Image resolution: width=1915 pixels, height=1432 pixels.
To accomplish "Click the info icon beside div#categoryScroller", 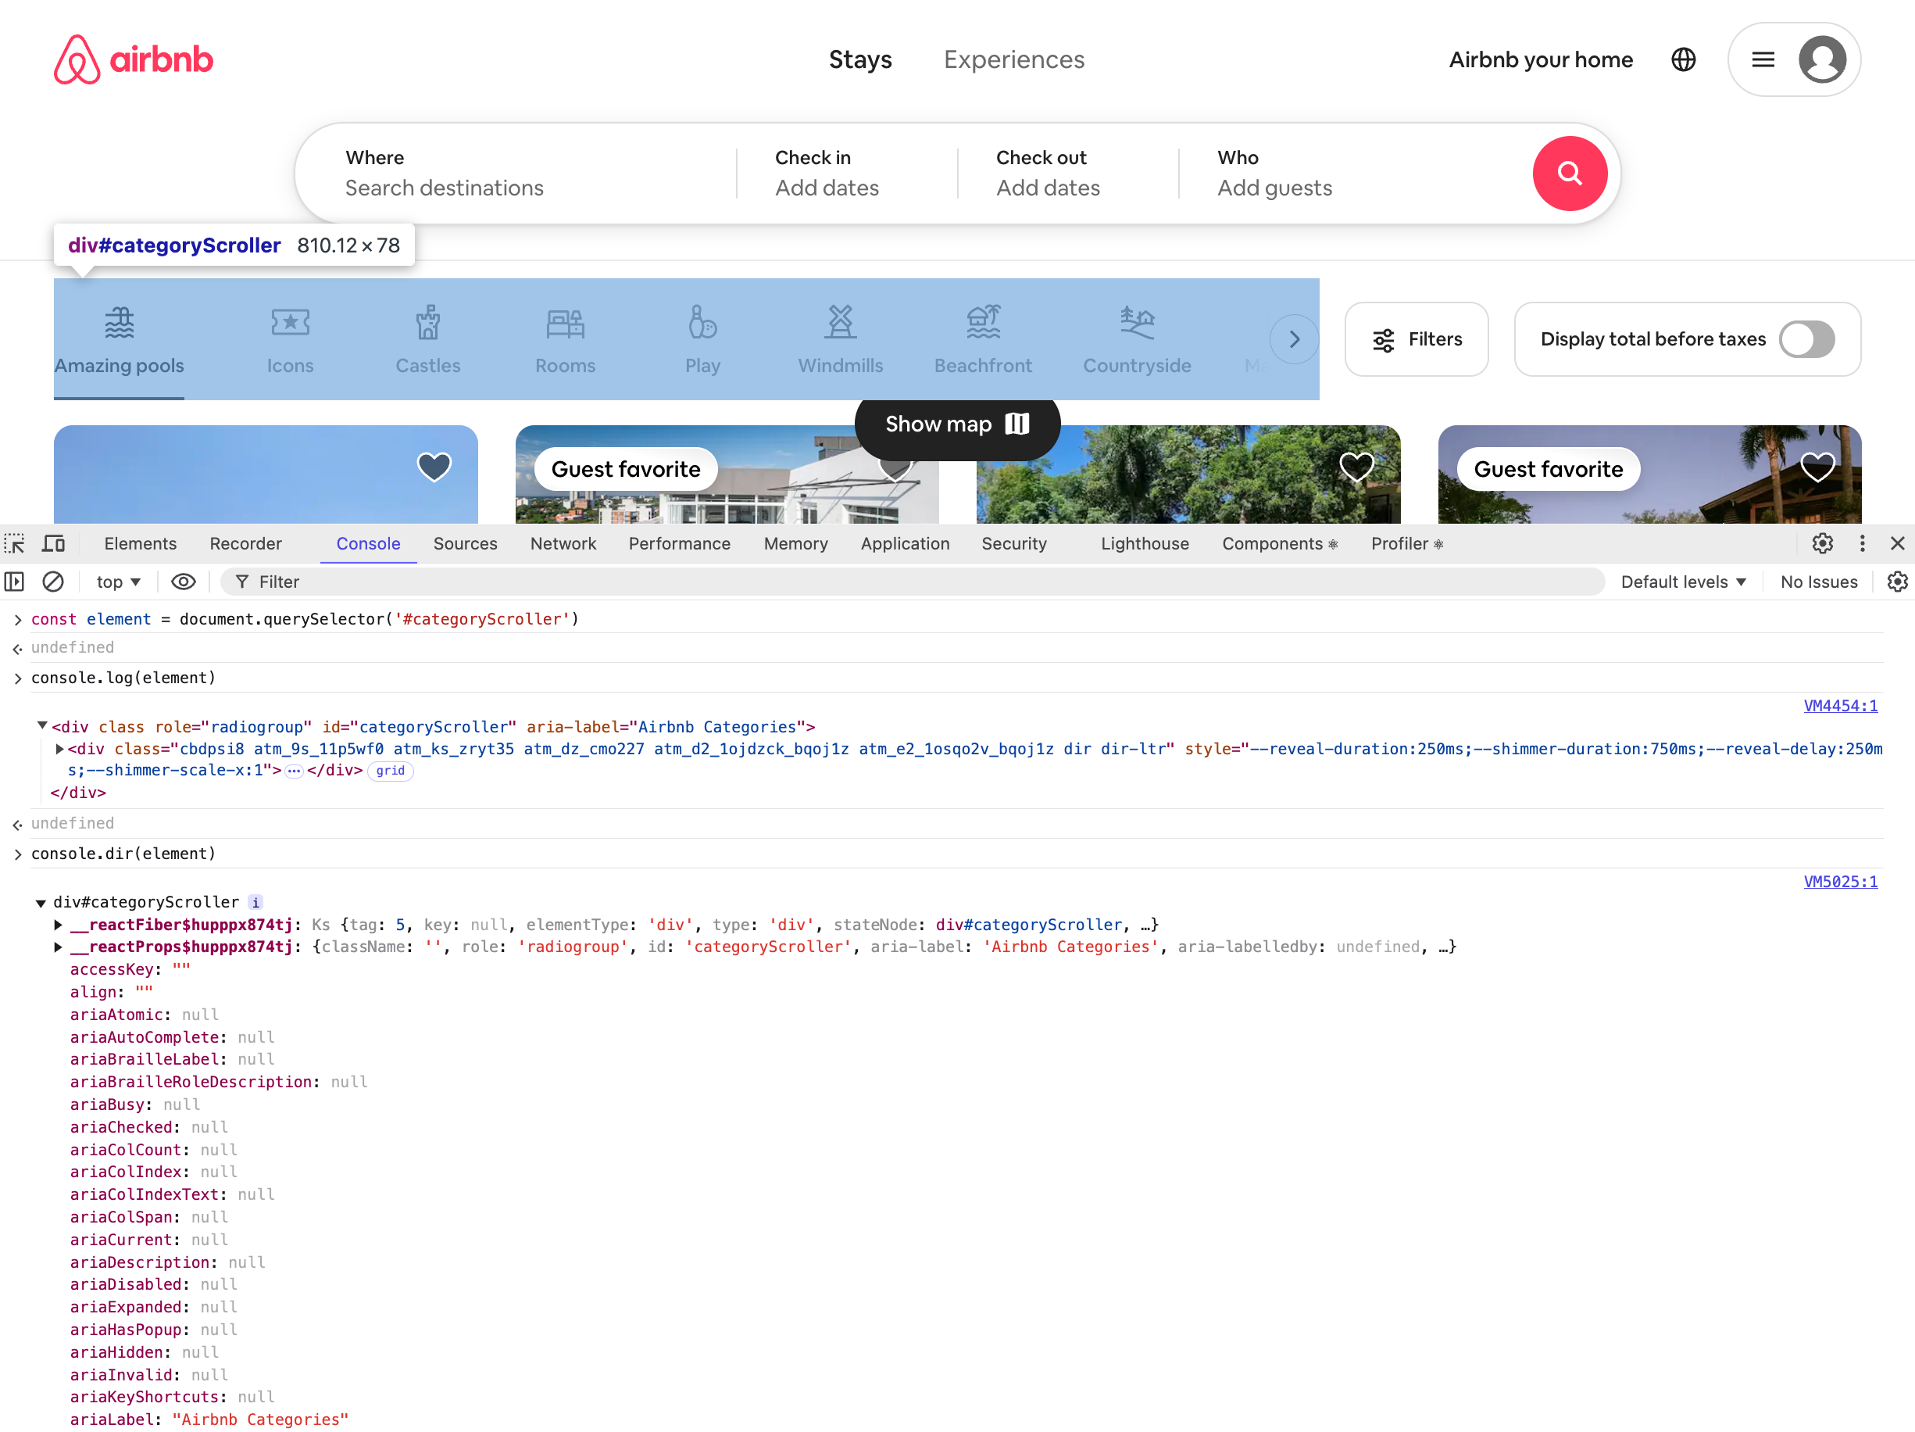I will 255,902.
